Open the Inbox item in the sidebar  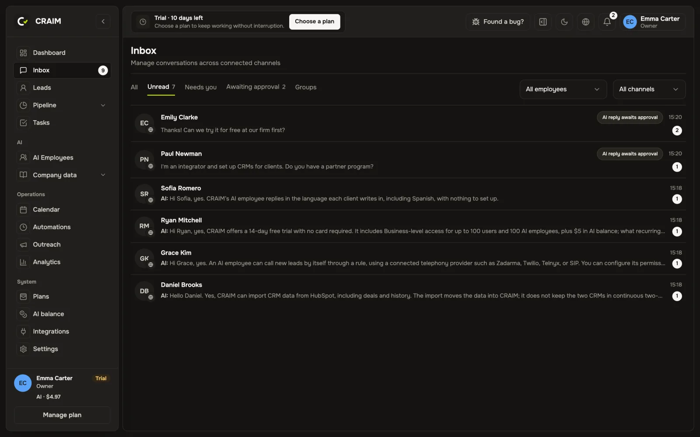pos(62,70)
